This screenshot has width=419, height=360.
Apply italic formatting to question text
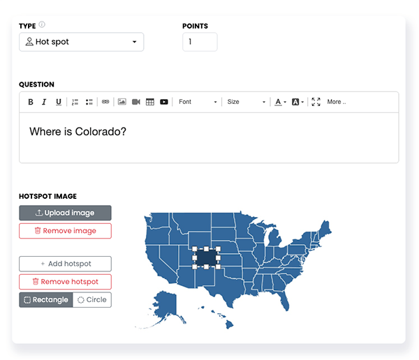(x=44, y=102)
